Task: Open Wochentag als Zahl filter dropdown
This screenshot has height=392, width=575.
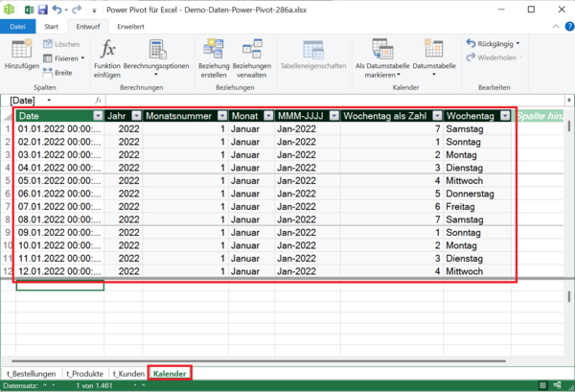Action: [435, 116]
